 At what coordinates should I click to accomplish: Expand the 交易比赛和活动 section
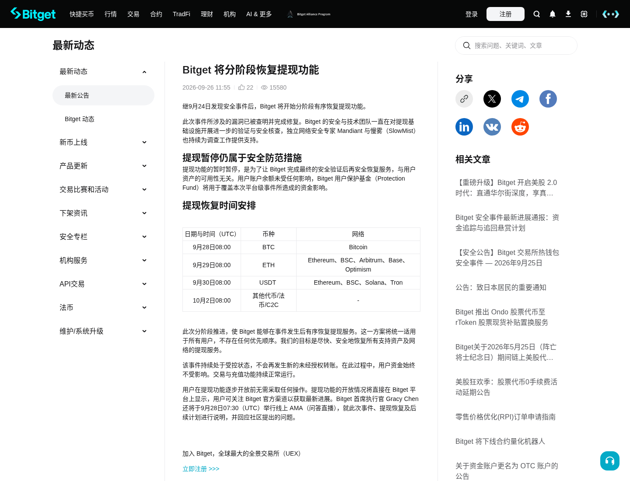[x=144, y=190]
